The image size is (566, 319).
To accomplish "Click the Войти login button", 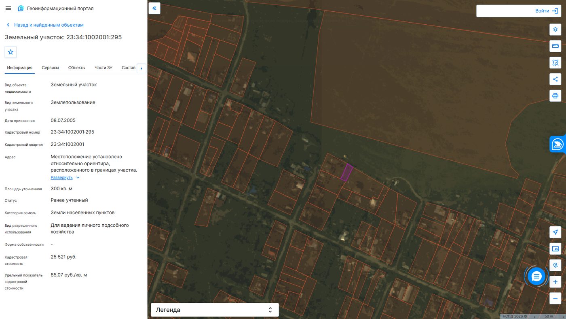I will 519,11.
